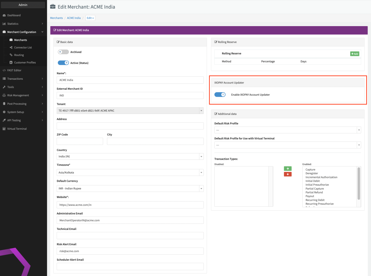This screenshot has height=276, width=371.
Task: Click the green Add Rolling Reserve button
Action: 355,54
